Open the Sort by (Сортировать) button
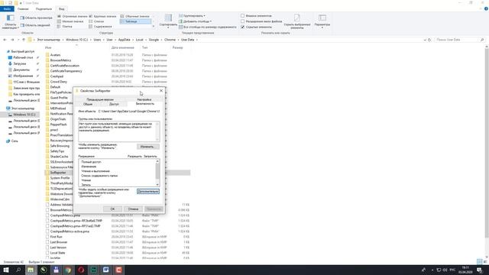This screenshot has width=489, height=275. point(168,21)
